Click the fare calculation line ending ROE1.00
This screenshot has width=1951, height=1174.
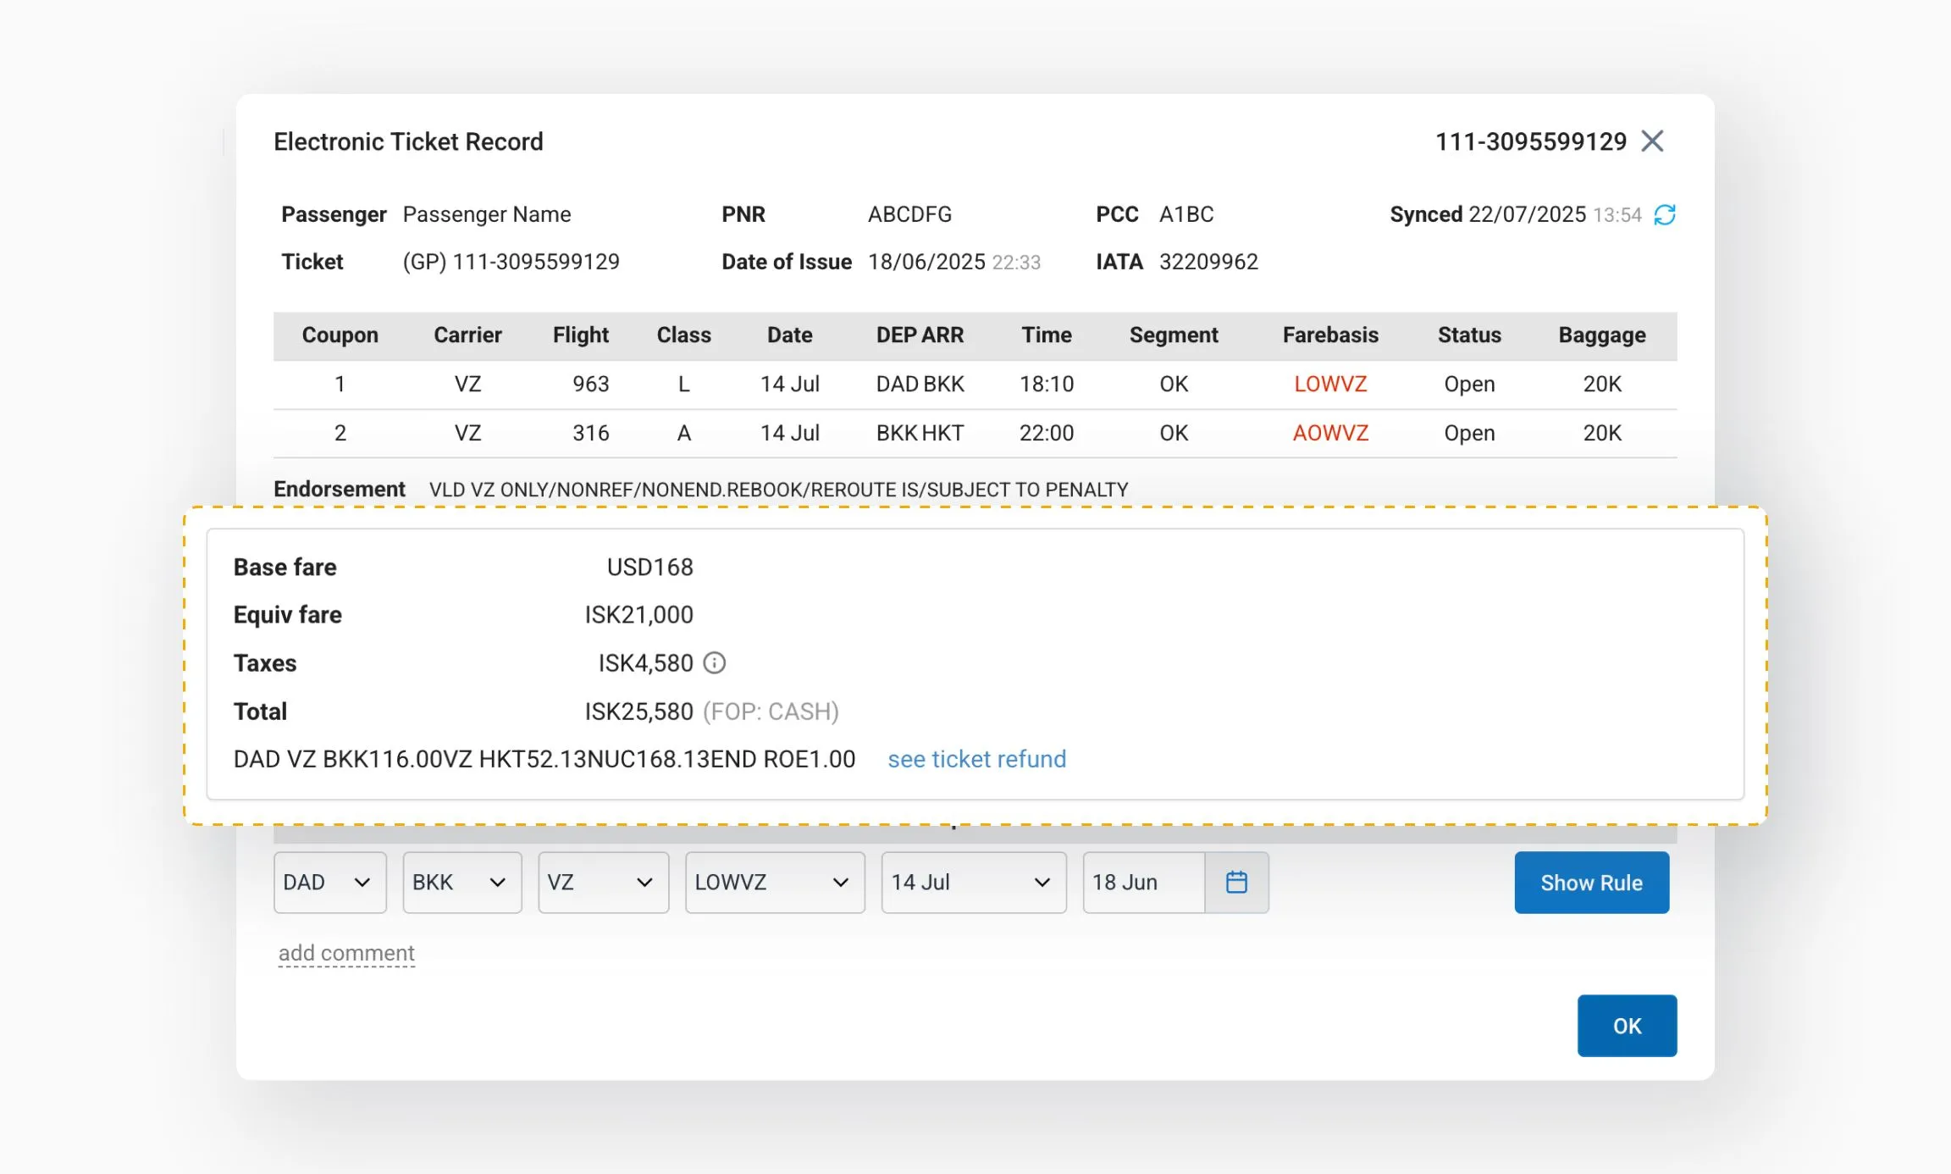[544, 759]
